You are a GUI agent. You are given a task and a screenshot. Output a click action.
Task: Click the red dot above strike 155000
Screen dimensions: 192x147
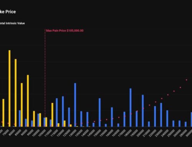pos(107,120)
